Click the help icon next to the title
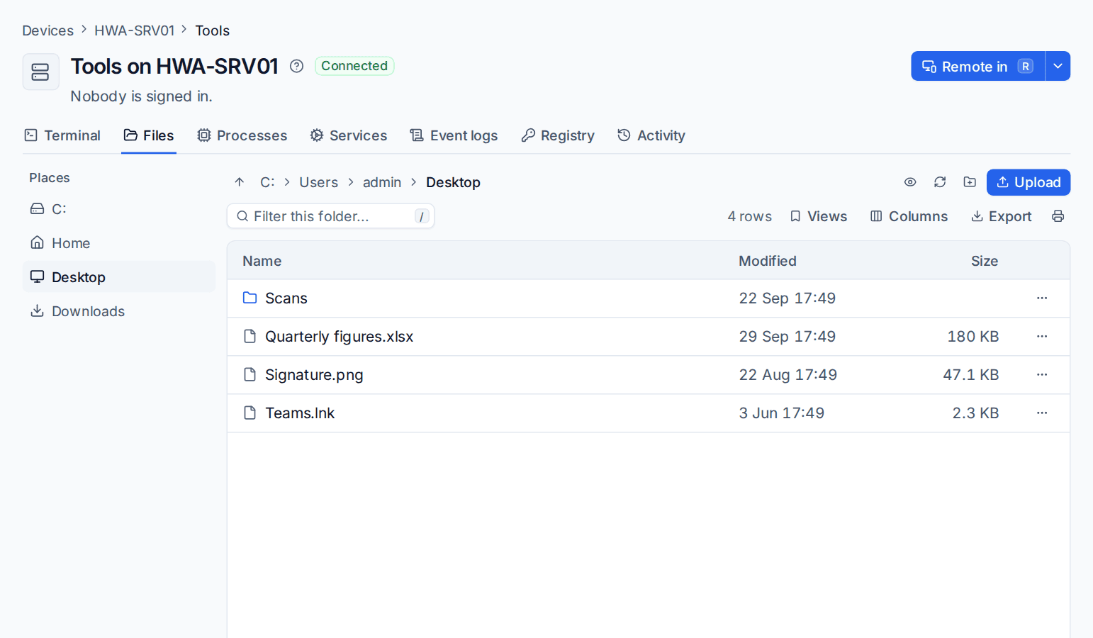 [x=297, y=66]
